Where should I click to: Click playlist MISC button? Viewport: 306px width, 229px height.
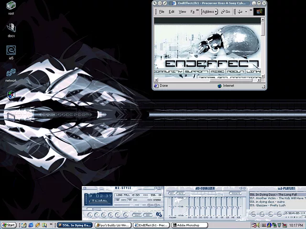[279, 214]
